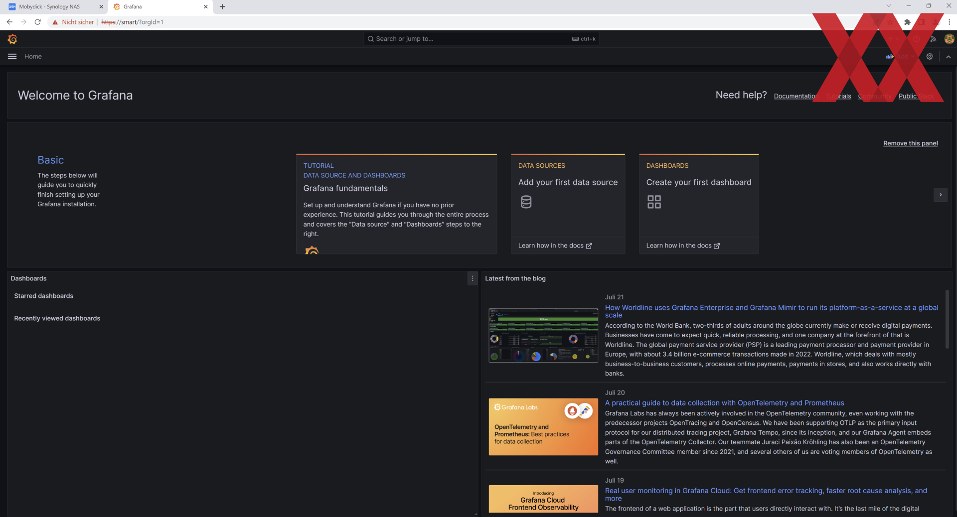The image size is (957, 517).
Task: Click 'DATA SOURCE AND DASHBOARDS' subtitle
Action: (x=354, y=175)
